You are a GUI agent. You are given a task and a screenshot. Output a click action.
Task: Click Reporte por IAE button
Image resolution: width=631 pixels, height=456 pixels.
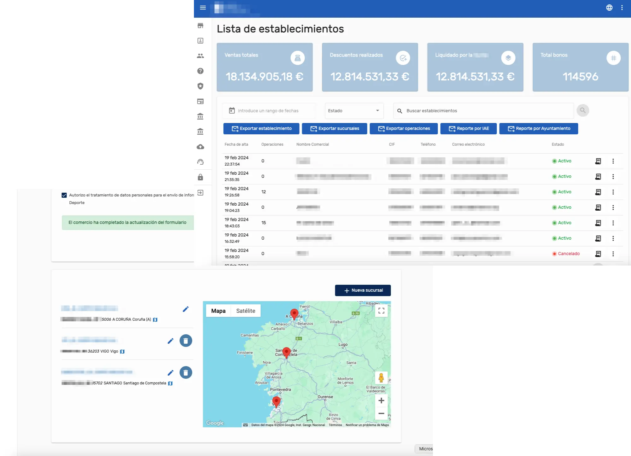(469, 129)
